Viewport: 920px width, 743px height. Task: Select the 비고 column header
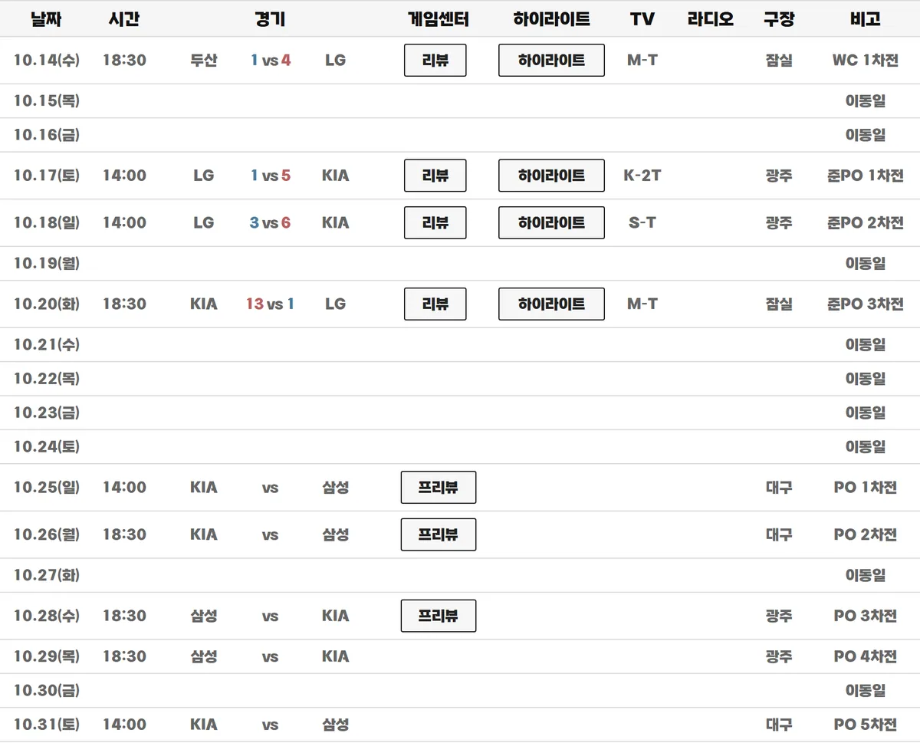click(x=866, y=19)
